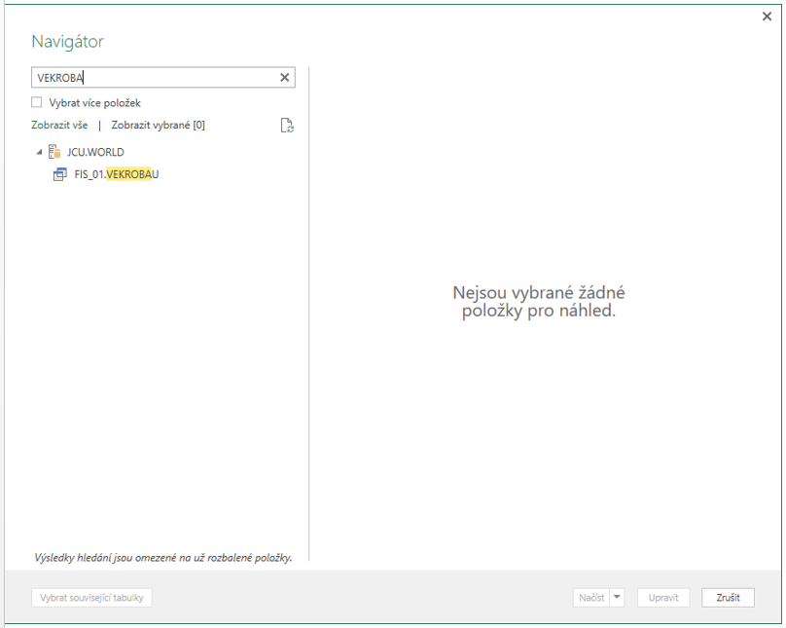This screenshot has height=628, width=786.
Task: Close the Navigátor dialog
Action: pos(767,17)
